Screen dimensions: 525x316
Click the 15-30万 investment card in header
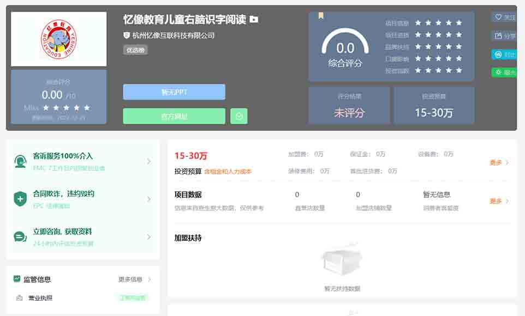click(434, 106)
